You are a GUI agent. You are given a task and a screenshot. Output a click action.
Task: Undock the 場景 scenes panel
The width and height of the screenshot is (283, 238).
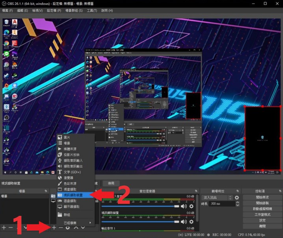click(46, 191)
